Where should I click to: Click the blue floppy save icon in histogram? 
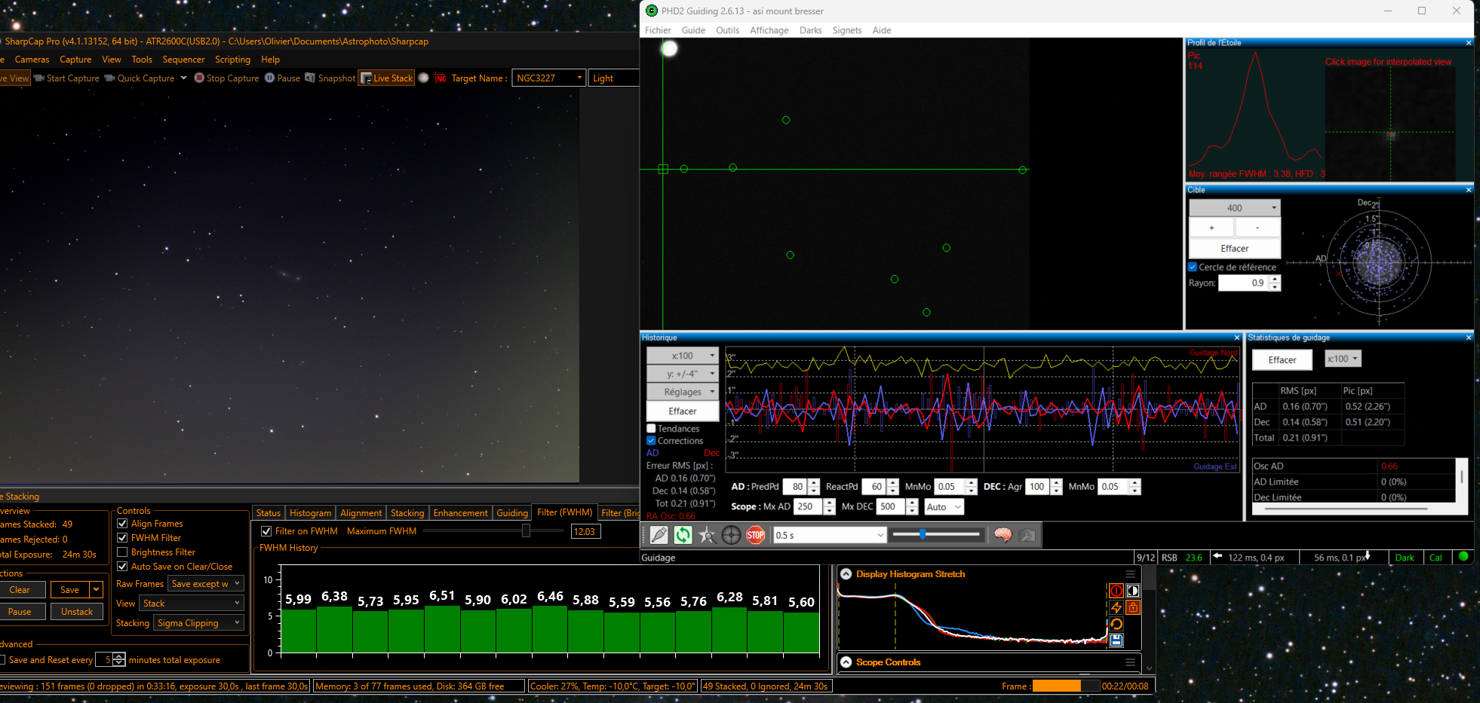1116,640
